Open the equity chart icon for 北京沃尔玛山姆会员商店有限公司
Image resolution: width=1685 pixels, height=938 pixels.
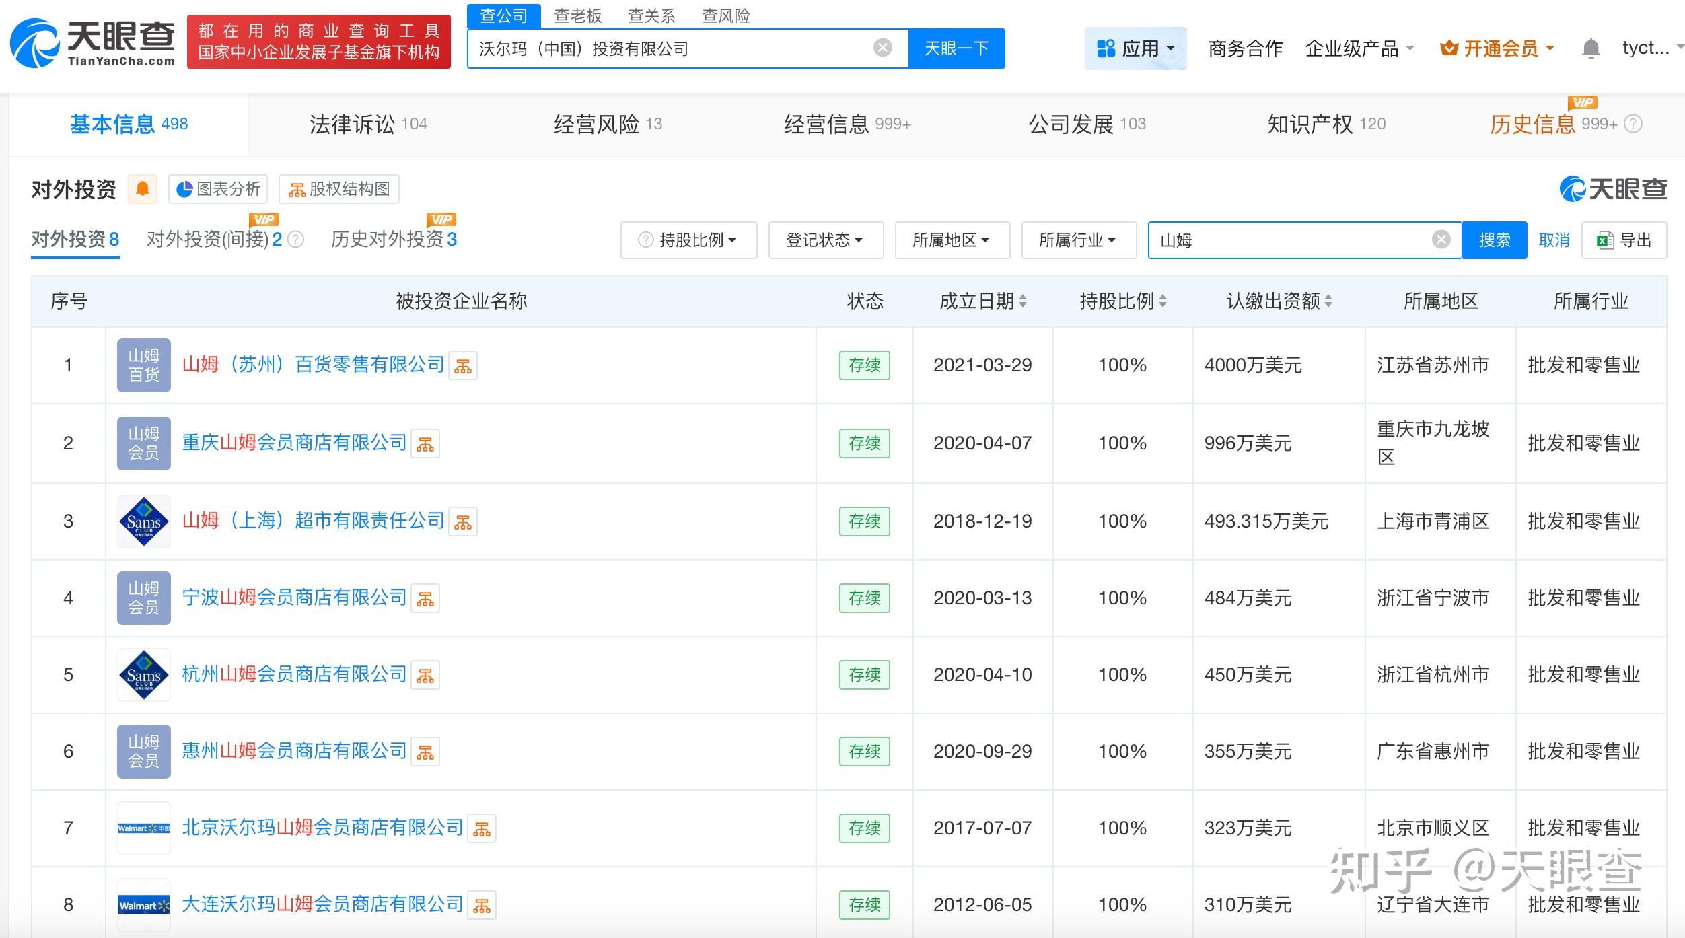tap(482, 828)
